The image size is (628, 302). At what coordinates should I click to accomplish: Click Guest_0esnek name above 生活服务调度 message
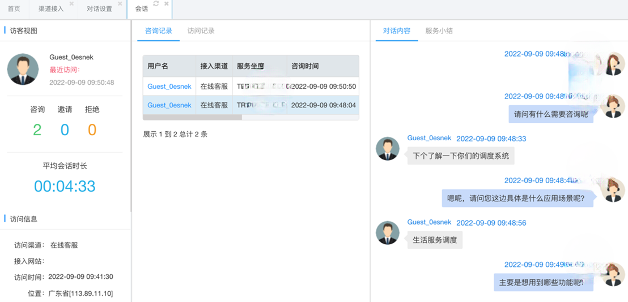click(x=429, y=222)
